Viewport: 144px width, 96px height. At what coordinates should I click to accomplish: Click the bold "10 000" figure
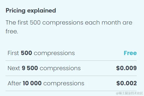(32, 83)
